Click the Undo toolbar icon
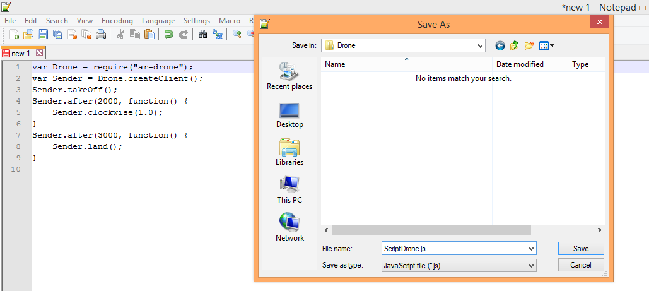This screenshot has width=649, height=291. pyautogui.click(x=168, y=35)
